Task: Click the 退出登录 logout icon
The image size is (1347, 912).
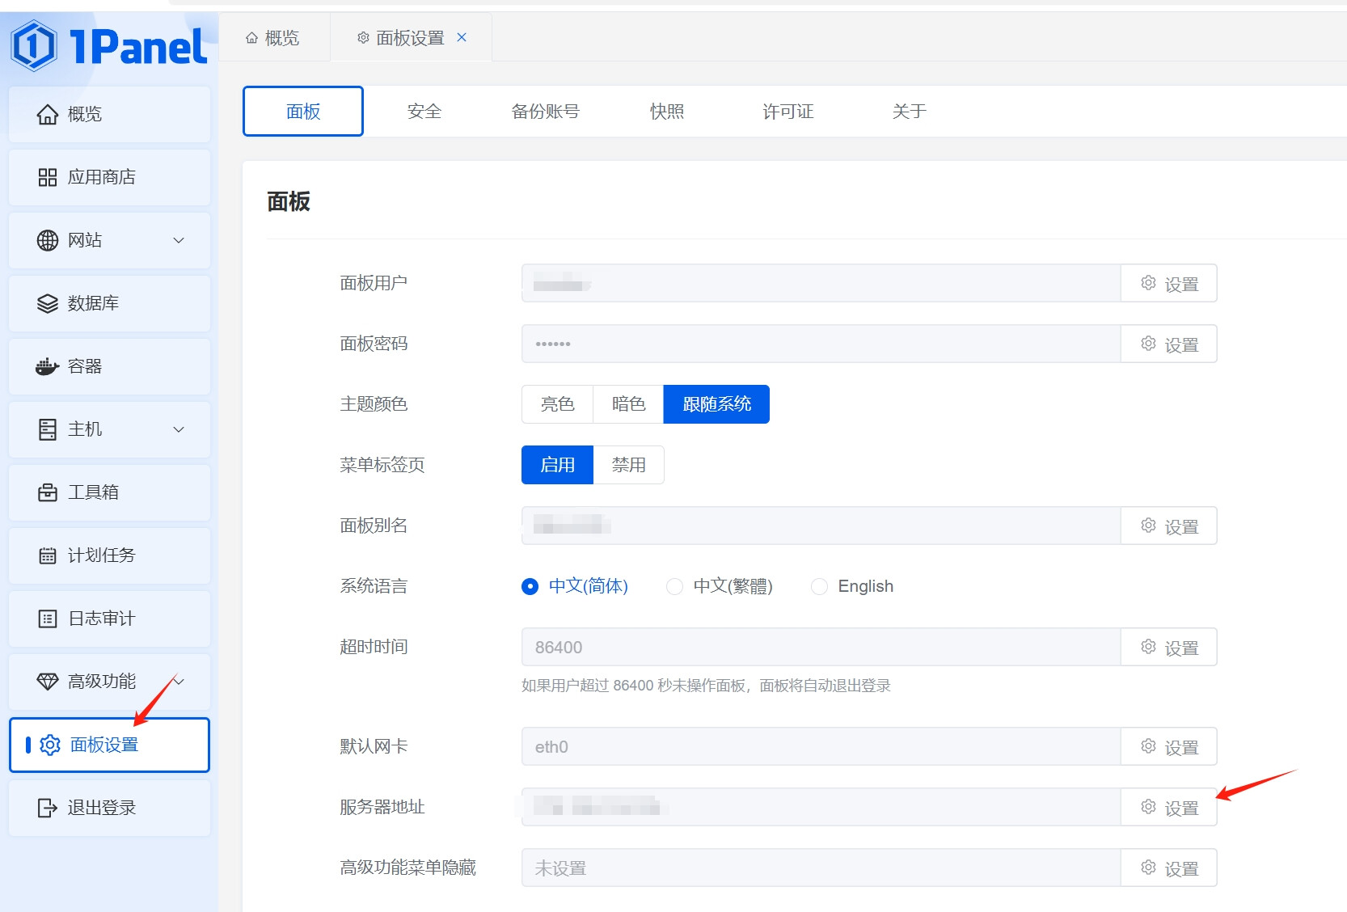Action: [48, 809]
